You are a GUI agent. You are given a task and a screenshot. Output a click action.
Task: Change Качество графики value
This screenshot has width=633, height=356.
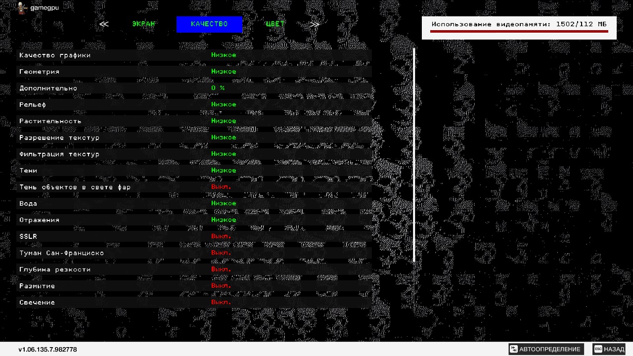pyautogui.click(x=224, y=55)
